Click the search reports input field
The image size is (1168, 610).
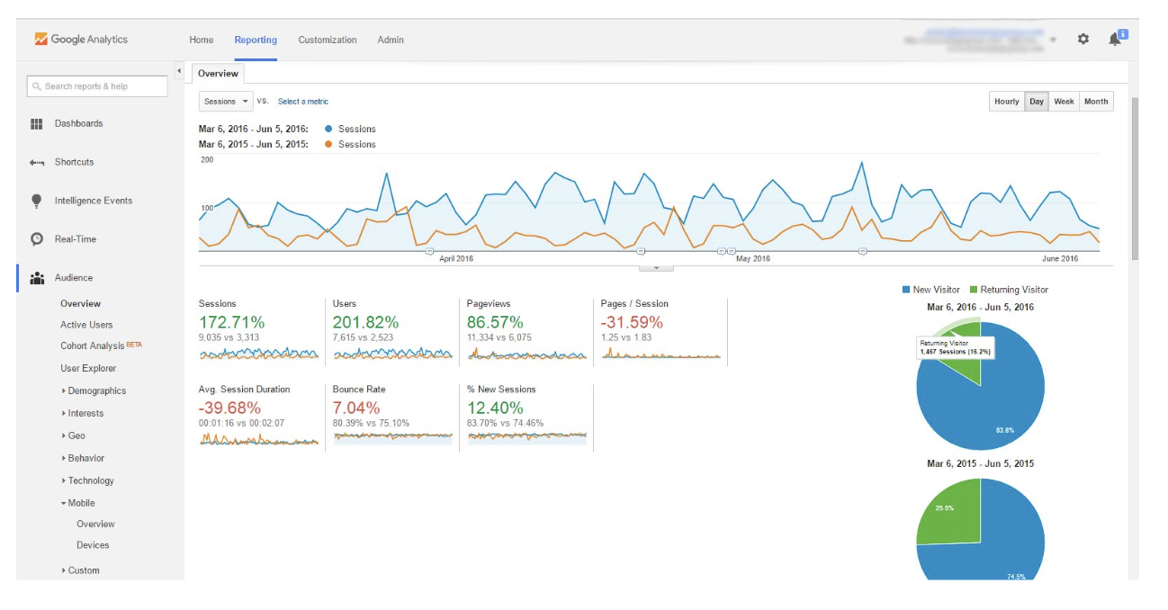coord(96,85)
